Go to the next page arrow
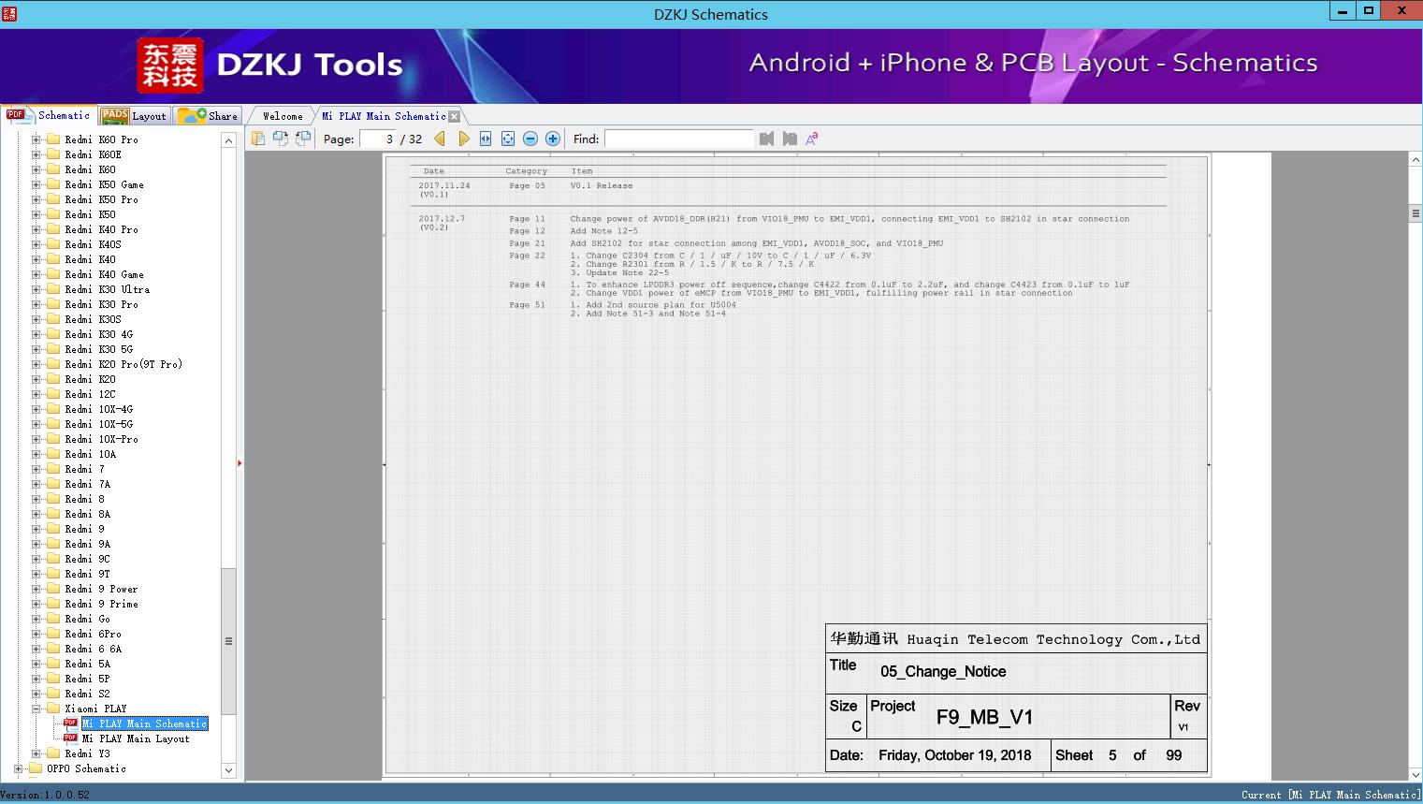 point(463,139)
